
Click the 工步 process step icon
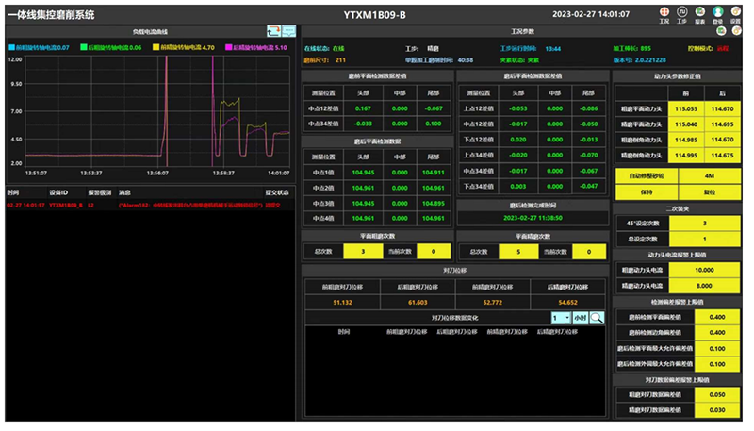tap(681, 13)
